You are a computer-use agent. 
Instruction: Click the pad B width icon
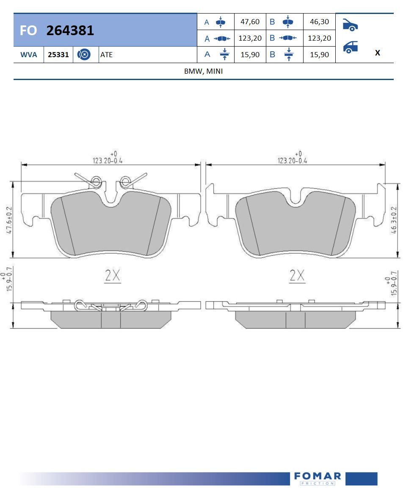(288, 38)
